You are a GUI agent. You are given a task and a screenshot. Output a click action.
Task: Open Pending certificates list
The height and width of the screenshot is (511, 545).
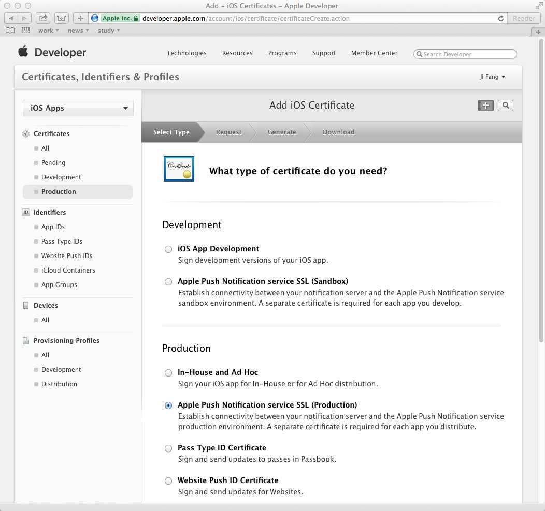pyautogui.click(x=53, y=163)
